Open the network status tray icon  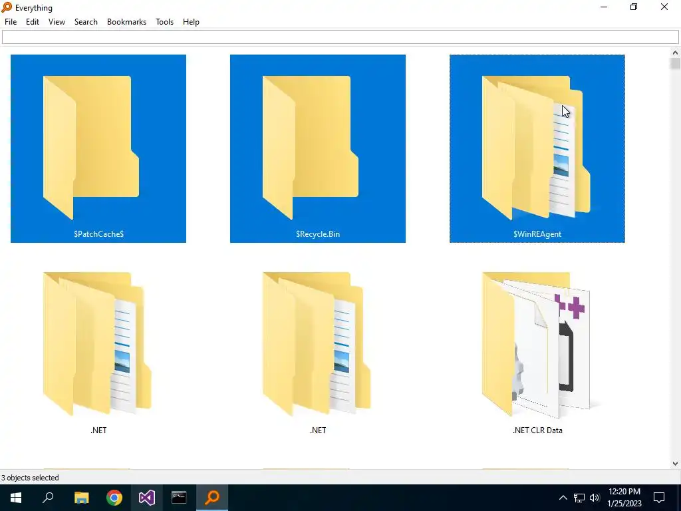pos(579,498)
